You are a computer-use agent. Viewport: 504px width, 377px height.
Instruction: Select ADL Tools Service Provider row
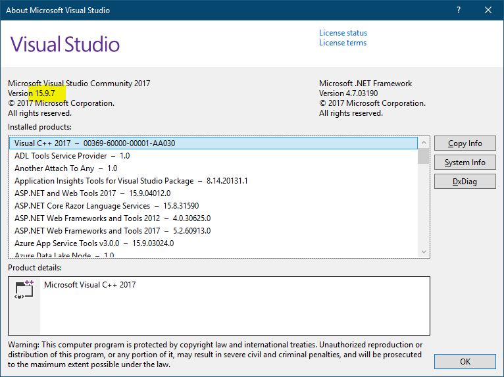point(213,156)
